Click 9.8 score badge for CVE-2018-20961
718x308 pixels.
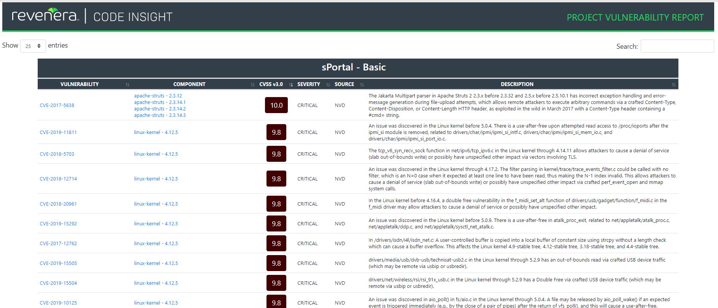tap(276, 204)
